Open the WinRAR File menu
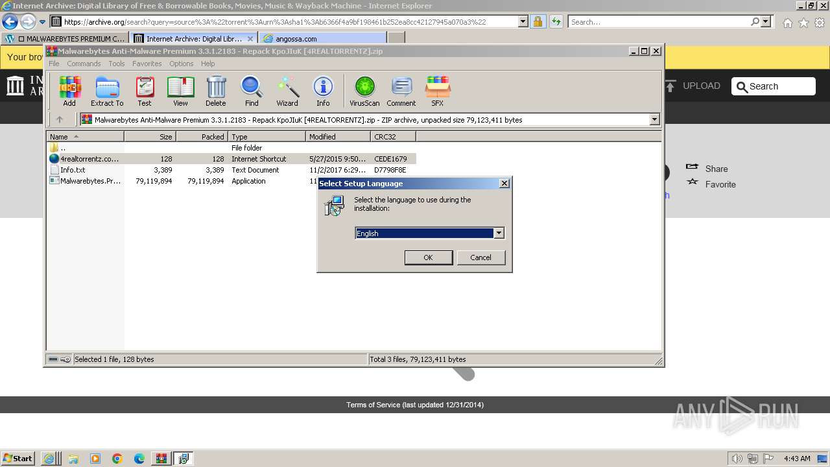830x467 pixels. click(54, 64)
